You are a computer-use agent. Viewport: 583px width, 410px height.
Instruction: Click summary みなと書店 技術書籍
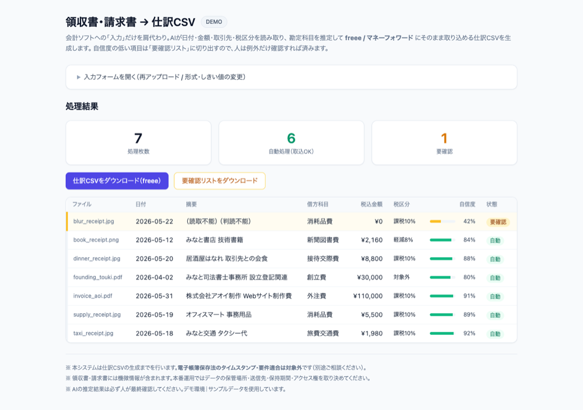click(215, 240)
